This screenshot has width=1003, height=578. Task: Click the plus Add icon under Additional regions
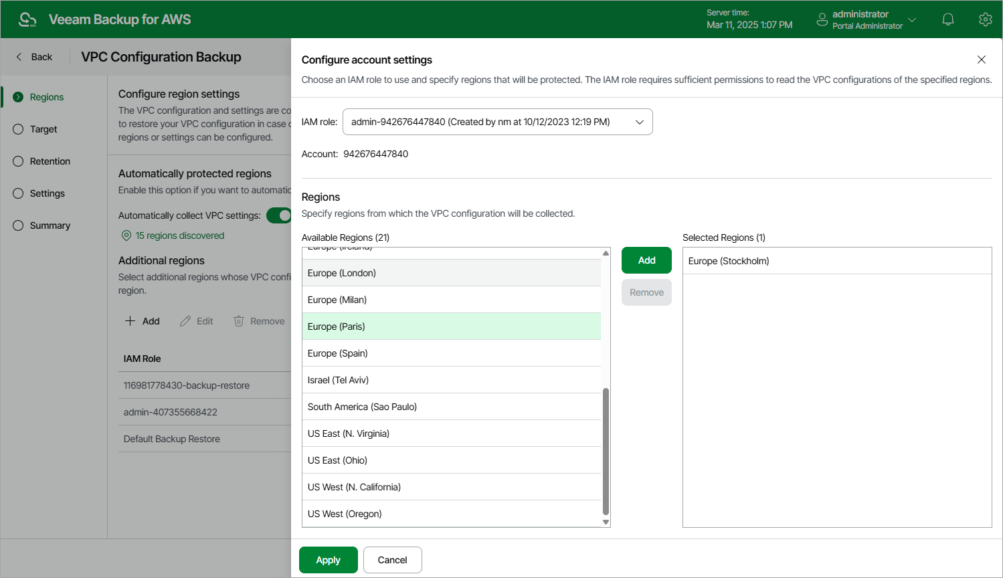click(130, 321)
